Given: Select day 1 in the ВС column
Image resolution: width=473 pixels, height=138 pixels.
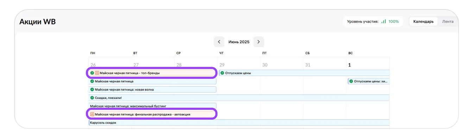Looking at the screenshot, I should 349,65.
